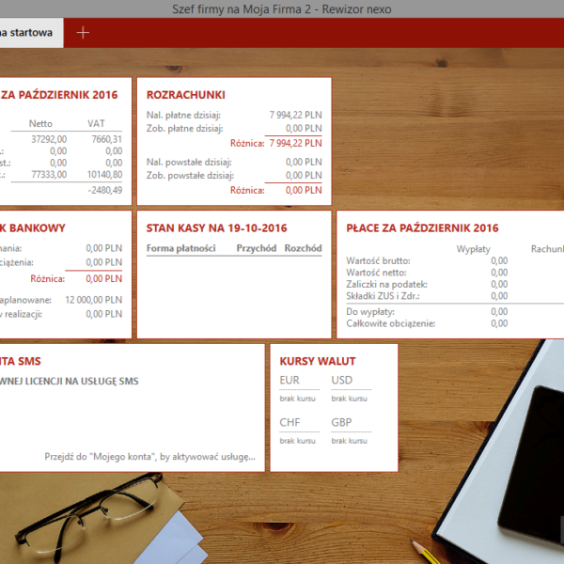This screenshot has width=564, height=564.
Task: Click the Netto value 77333,00
Action: coord(49,175)
